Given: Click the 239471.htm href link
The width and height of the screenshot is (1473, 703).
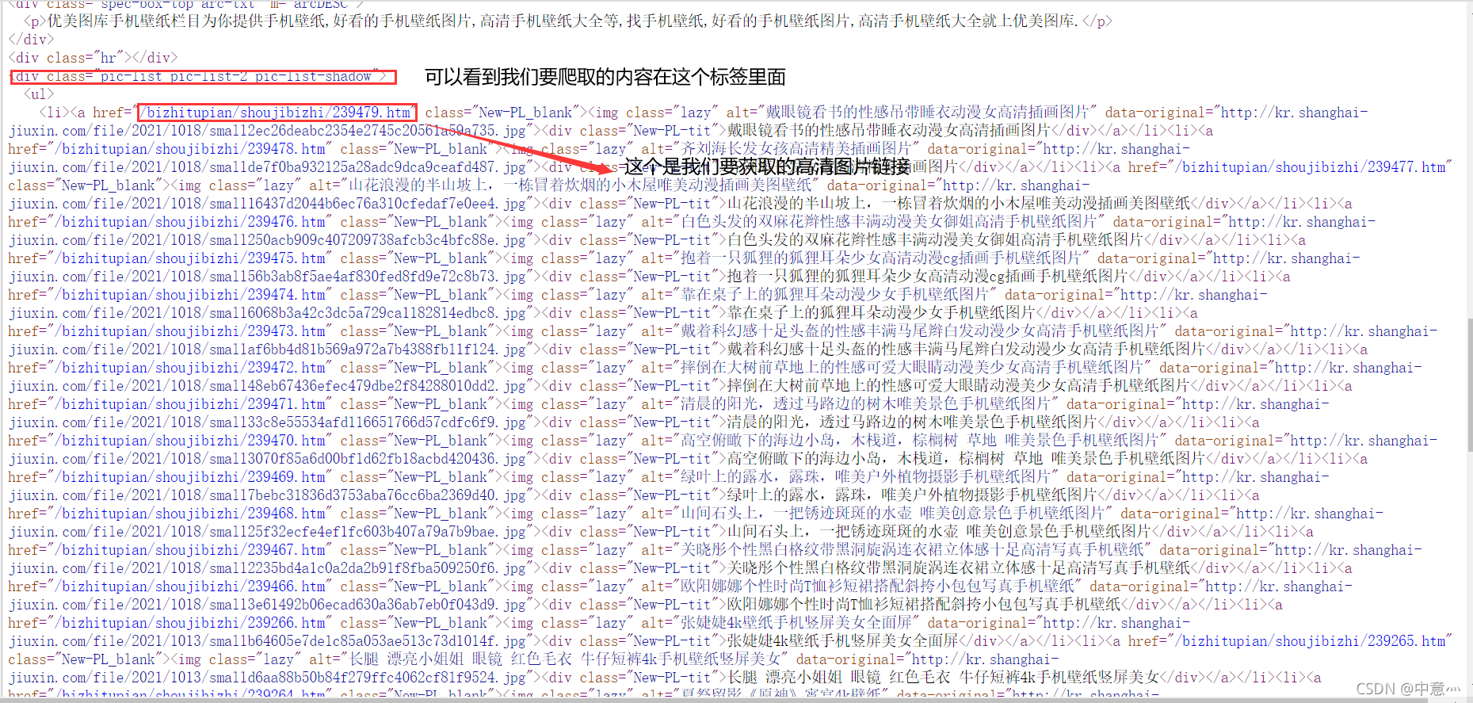Looking at the screenshot, I should [191, 404].
